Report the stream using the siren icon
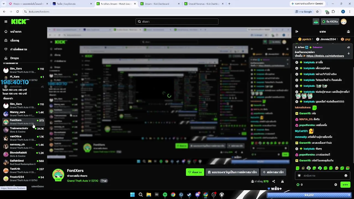 click(x=282, y=181)
